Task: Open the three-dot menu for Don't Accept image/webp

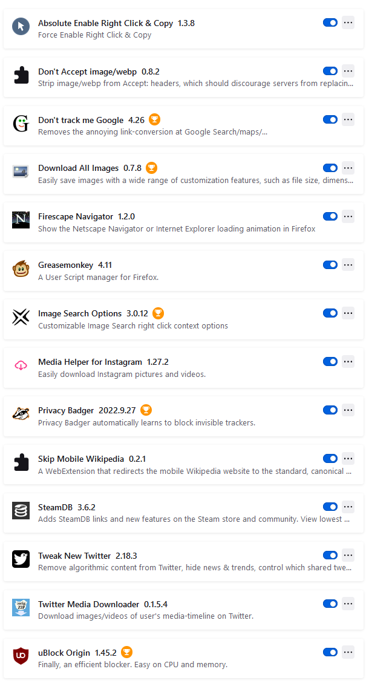Action: pyautogui.click(x=348, y=71)
